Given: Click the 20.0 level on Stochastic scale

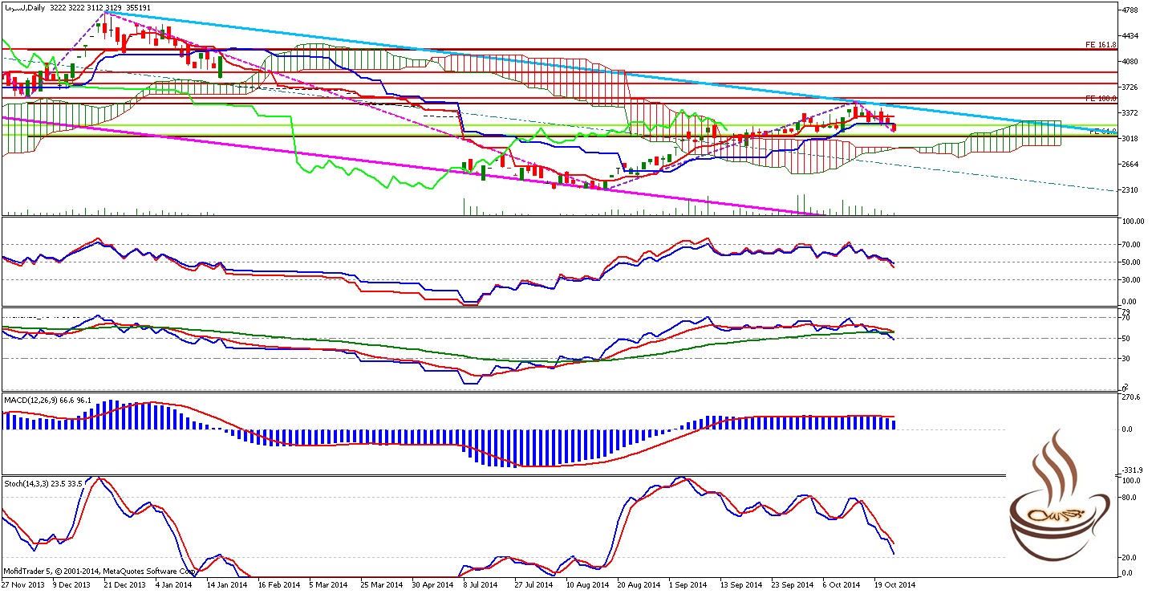Looking at the screenshot, I should click(x=1131, y=557).
